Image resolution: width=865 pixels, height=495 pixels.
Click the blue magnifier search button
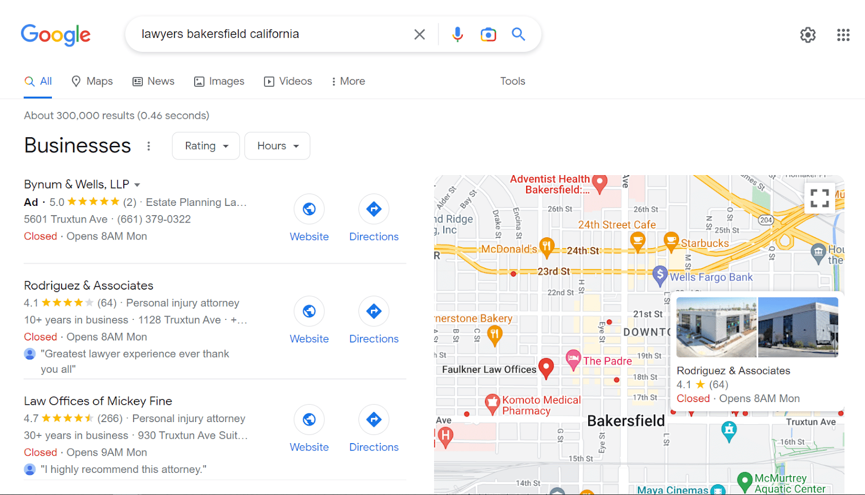518,35
